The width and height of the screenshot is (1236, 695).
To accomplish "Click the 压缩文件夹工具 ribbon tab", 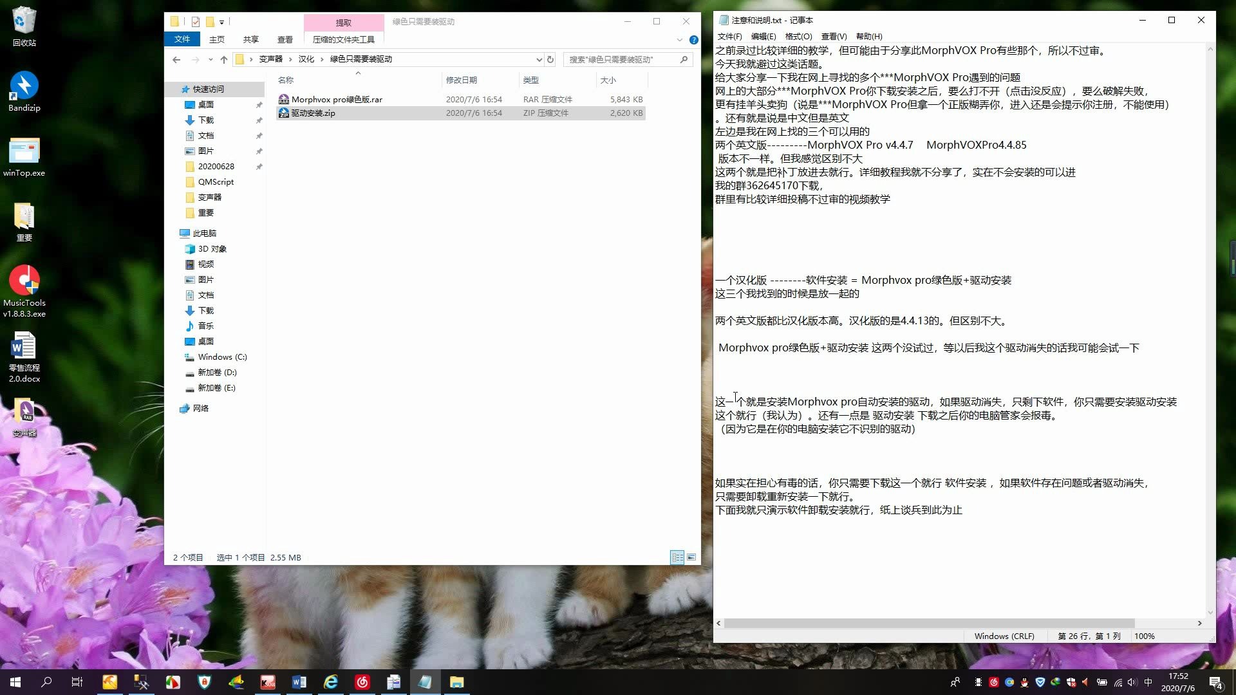I will coord(343,39).
